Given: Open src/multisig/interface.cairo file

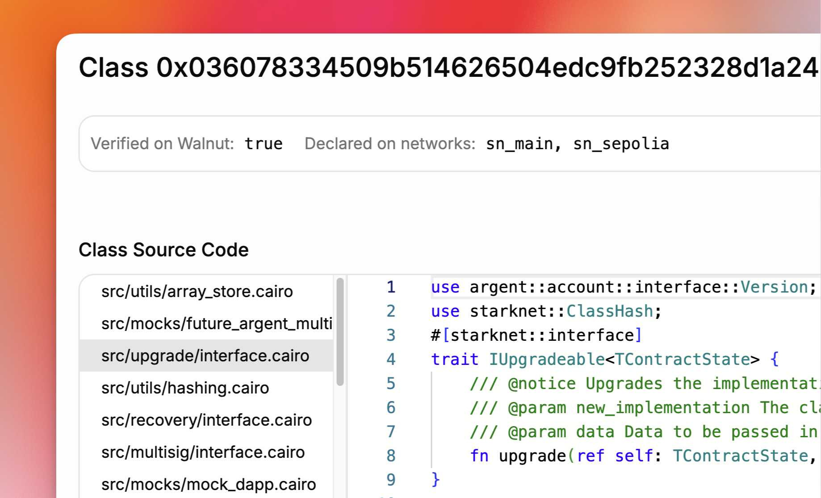Looking at the screenshot, I should click(203, 452).
